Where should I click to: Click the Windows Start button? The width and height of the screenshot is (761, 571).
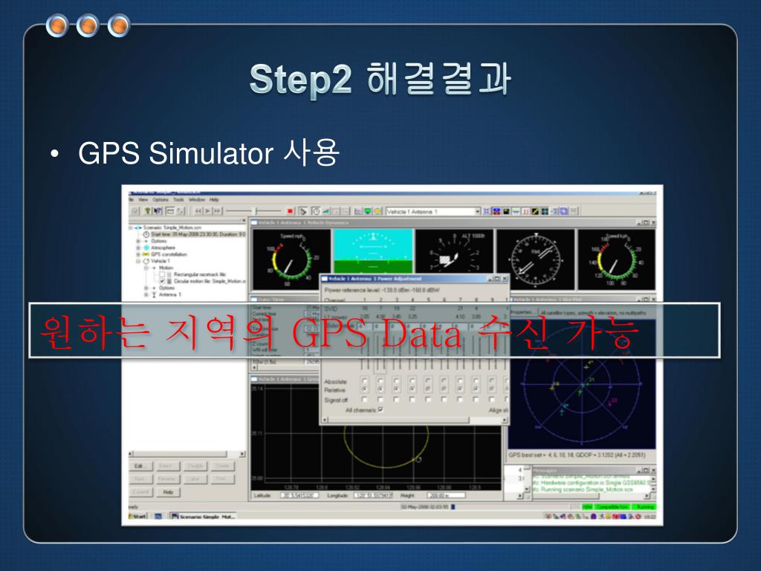pyautogui.click(x=137, y=516)
